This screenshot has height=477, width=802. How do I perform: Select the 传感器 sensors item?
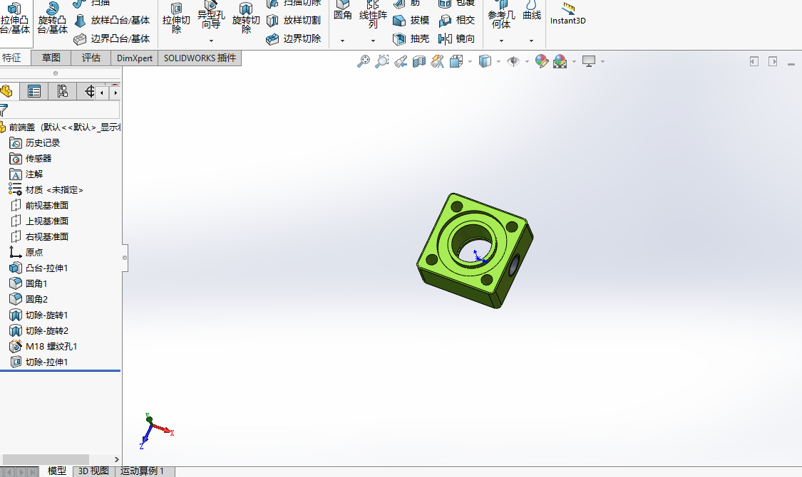point(31,159)
